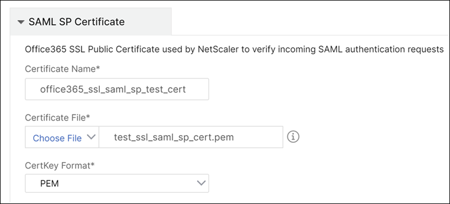Focus the Certificate Name input field
Screen dimensions: 450x204
pyautogui.click(x=117, y=89)
